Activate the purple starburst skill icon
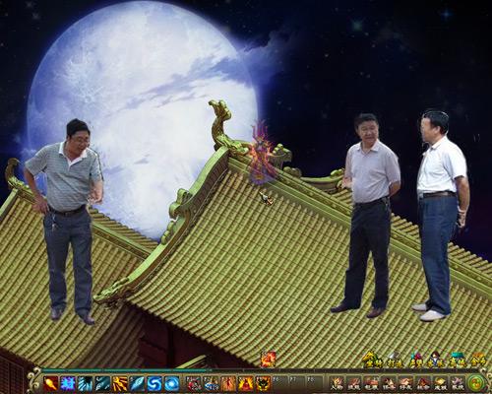This screenshot has height=394, width=492. pyautogui.click(x=68, y=383)
